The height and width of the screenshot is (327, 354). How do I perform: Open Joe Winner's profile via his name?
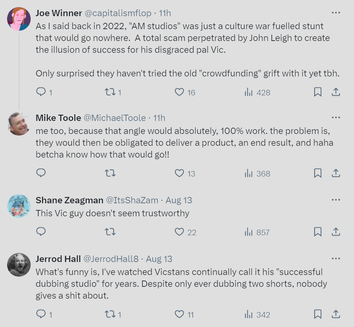point(58,13)
